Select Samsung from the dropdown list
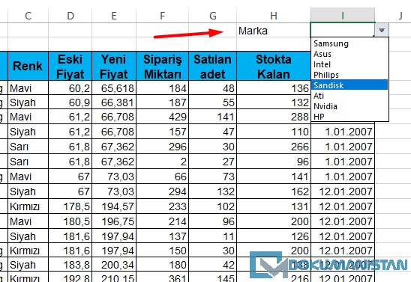This screenshot has width=411, height=282. tap(349, 43)
